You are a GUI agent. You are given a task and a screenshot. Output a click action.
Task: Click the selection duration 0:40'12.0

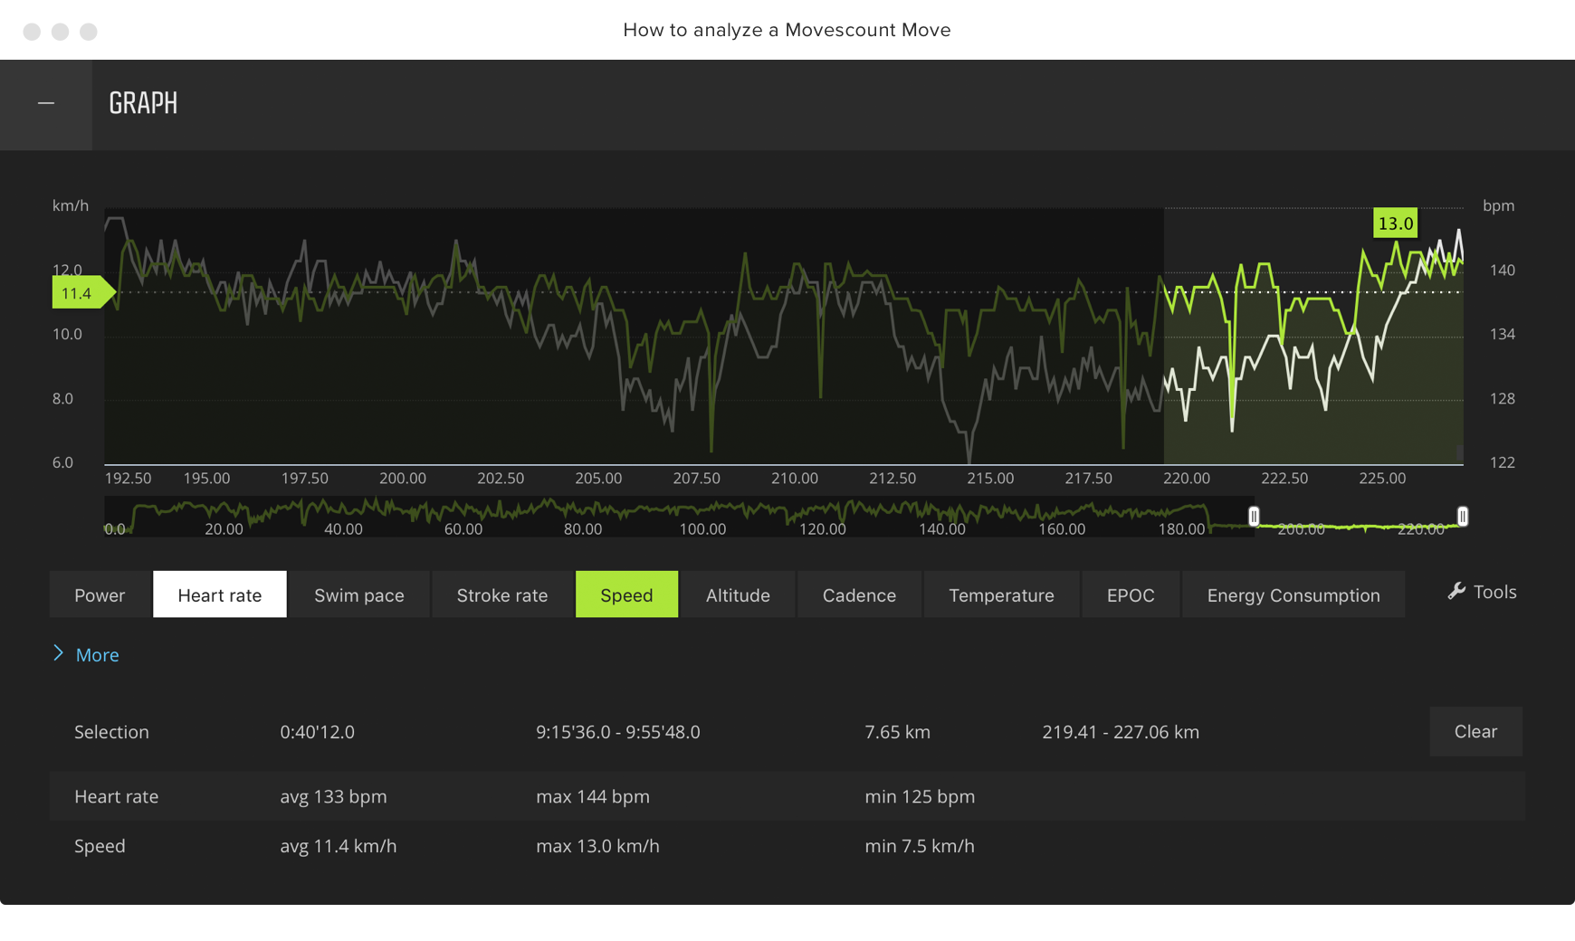317,732
